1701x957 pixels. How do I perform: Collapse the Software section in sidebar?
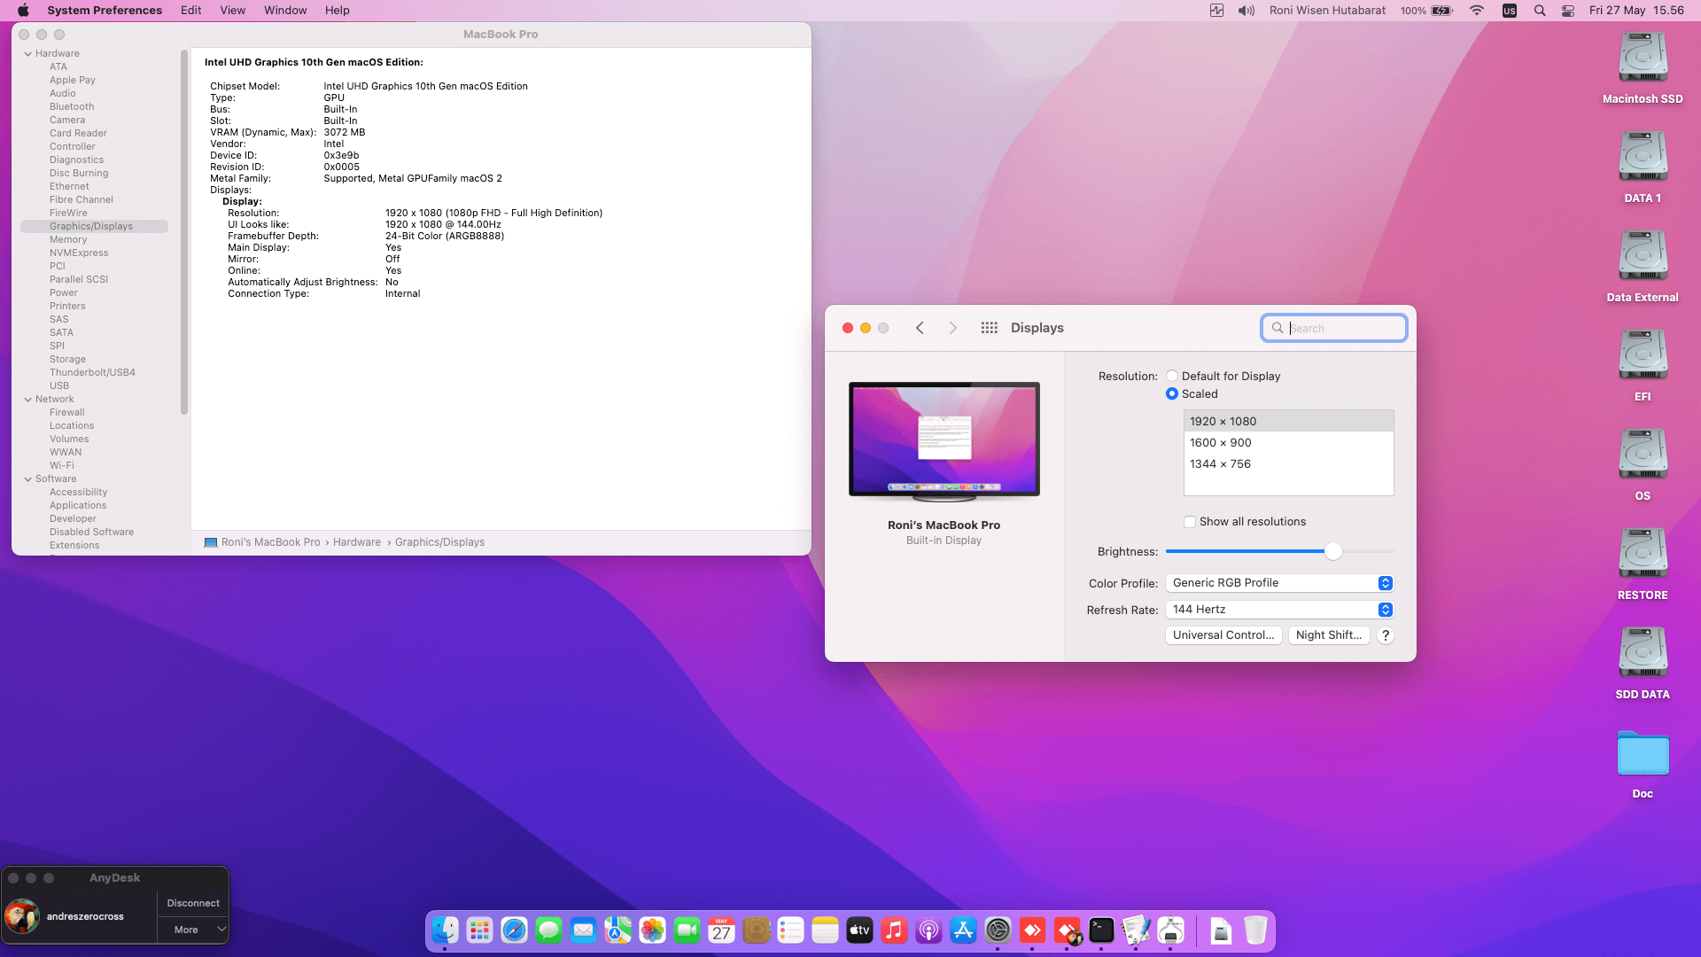pyautogui.click(x=28, y=479)
